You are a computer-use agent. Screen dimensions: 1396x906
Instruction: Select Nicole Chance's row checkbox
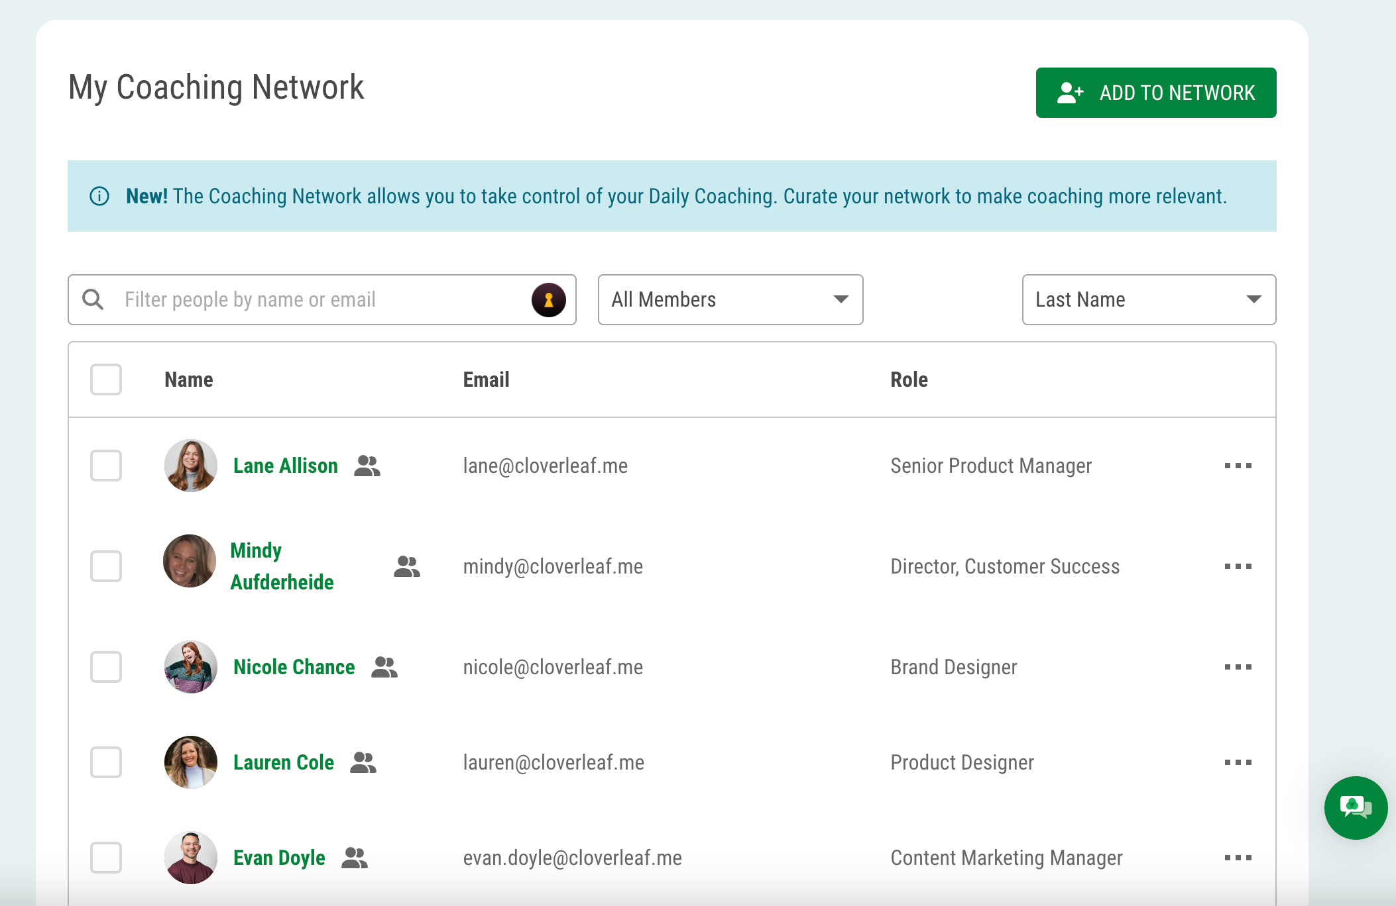point(106,667)
